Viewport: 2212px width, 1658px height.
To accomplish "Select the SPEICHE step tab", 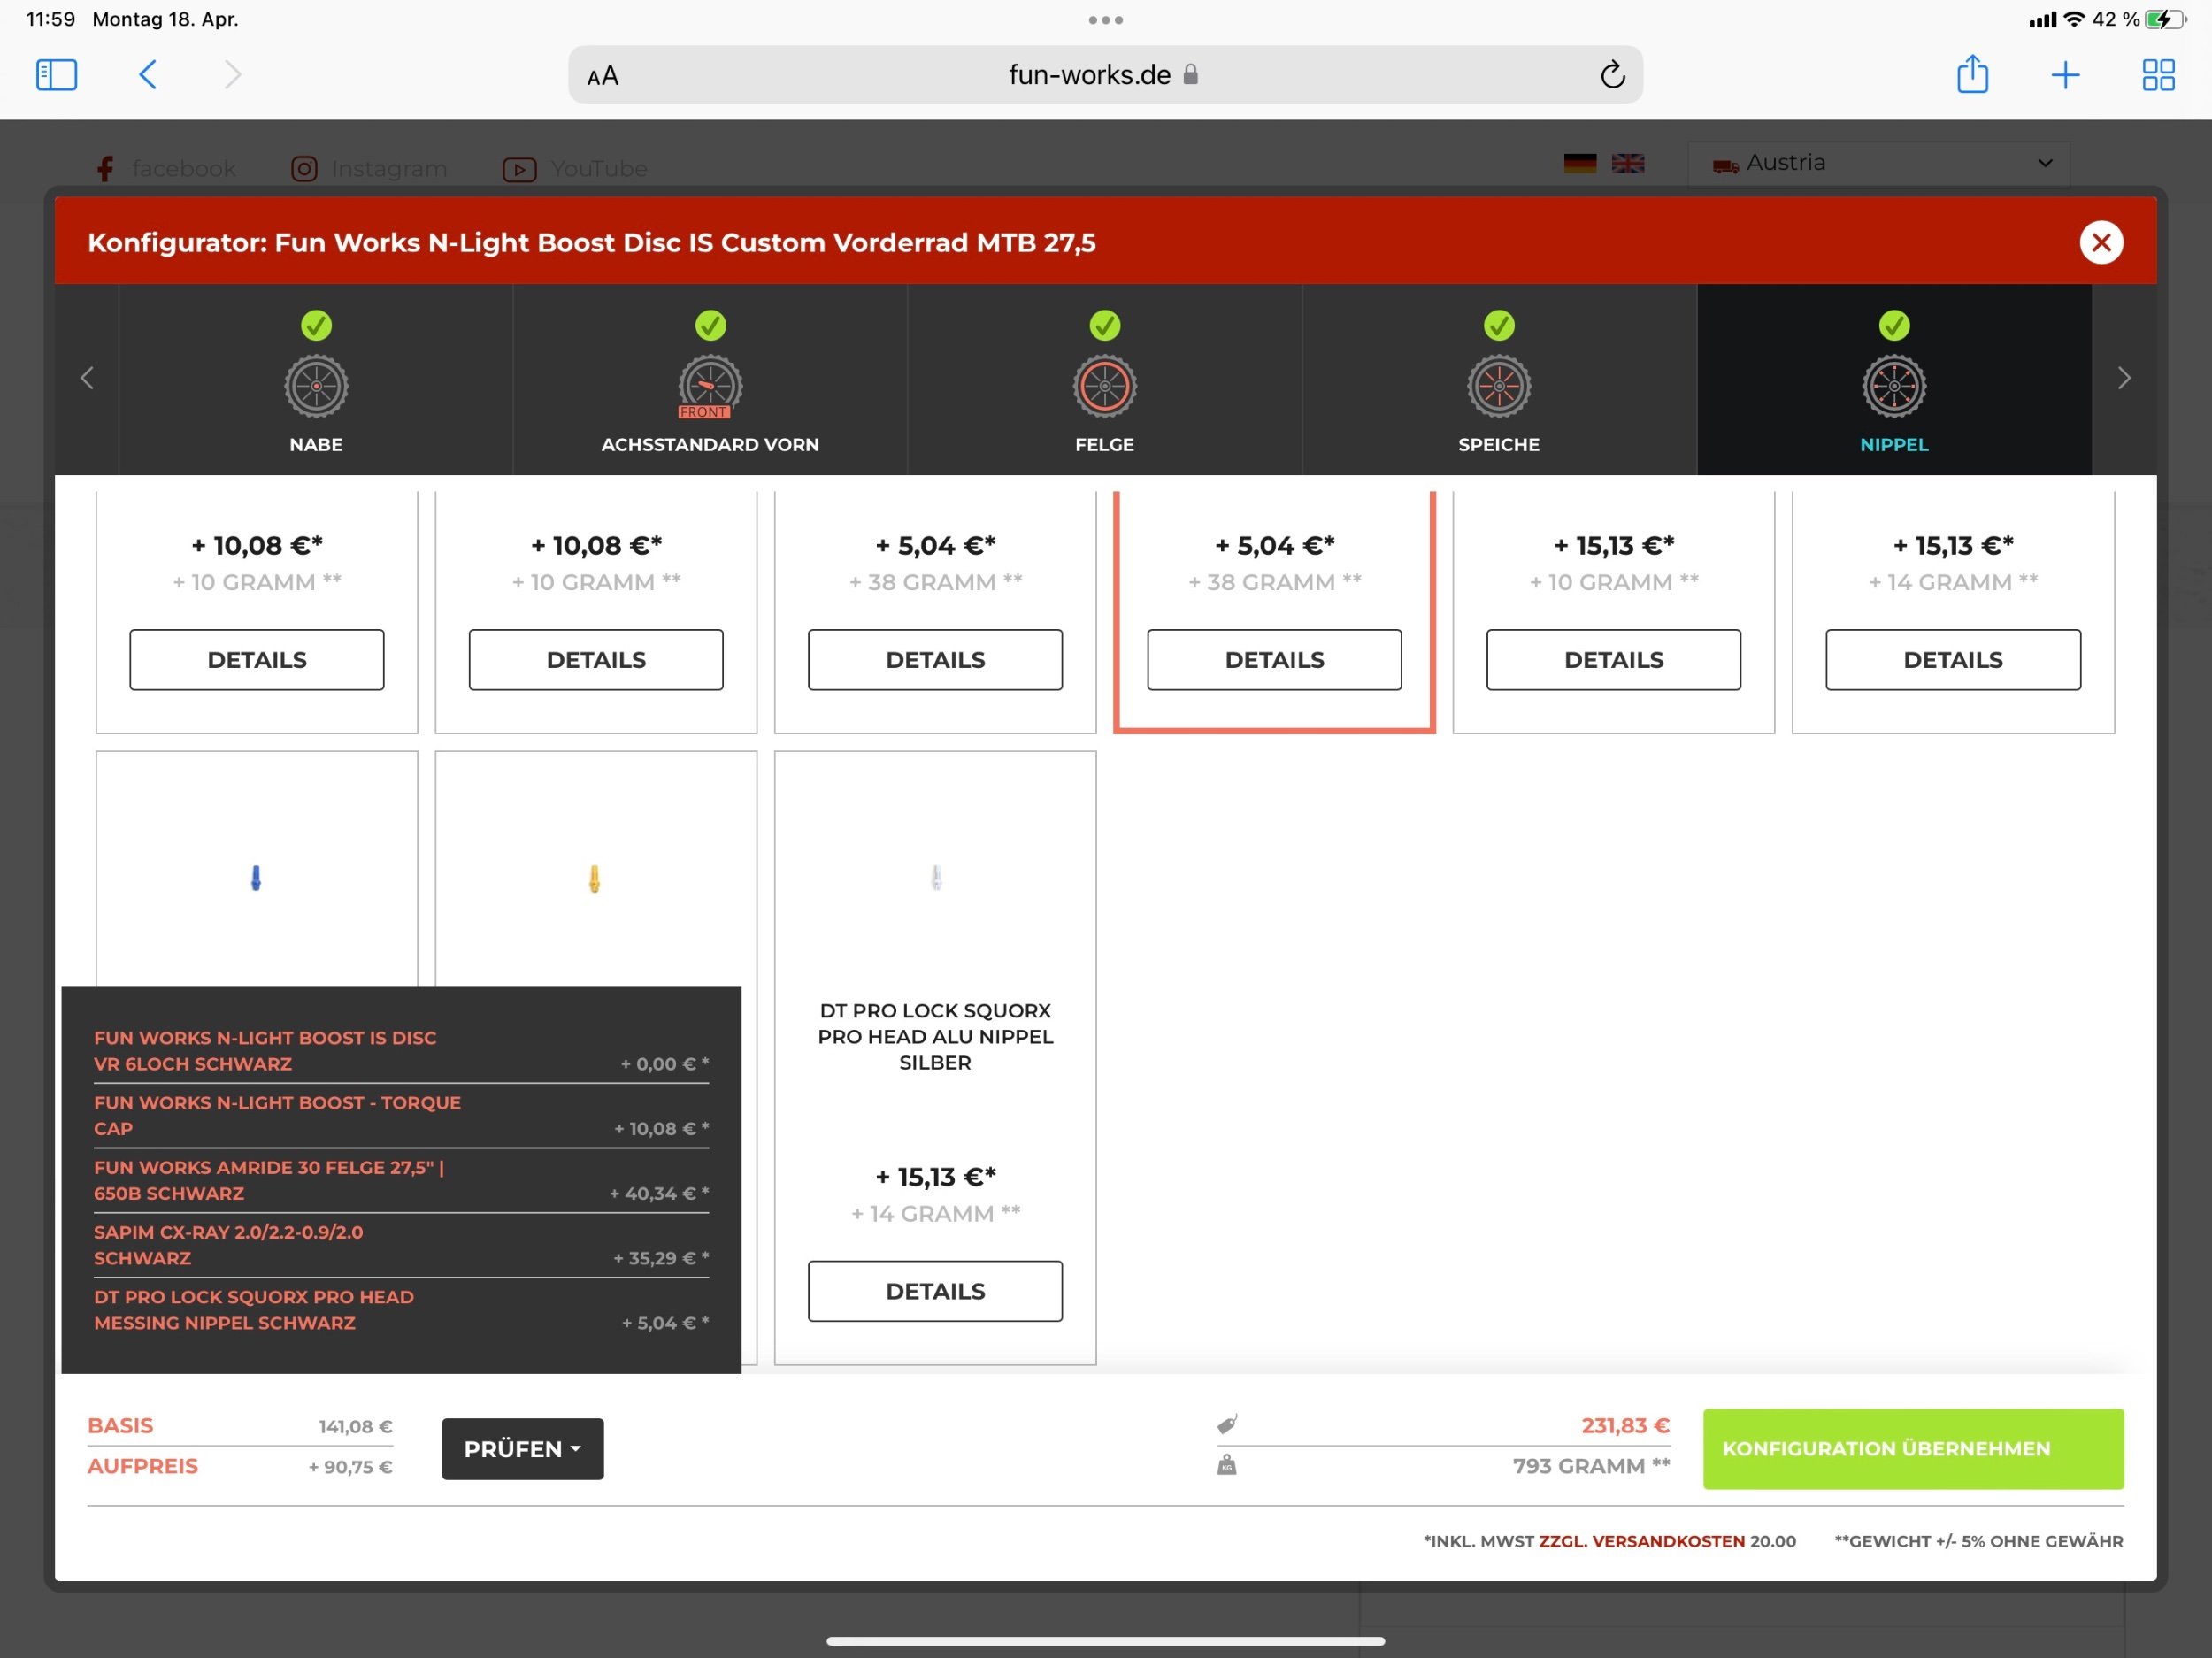I will point(1499,379).
